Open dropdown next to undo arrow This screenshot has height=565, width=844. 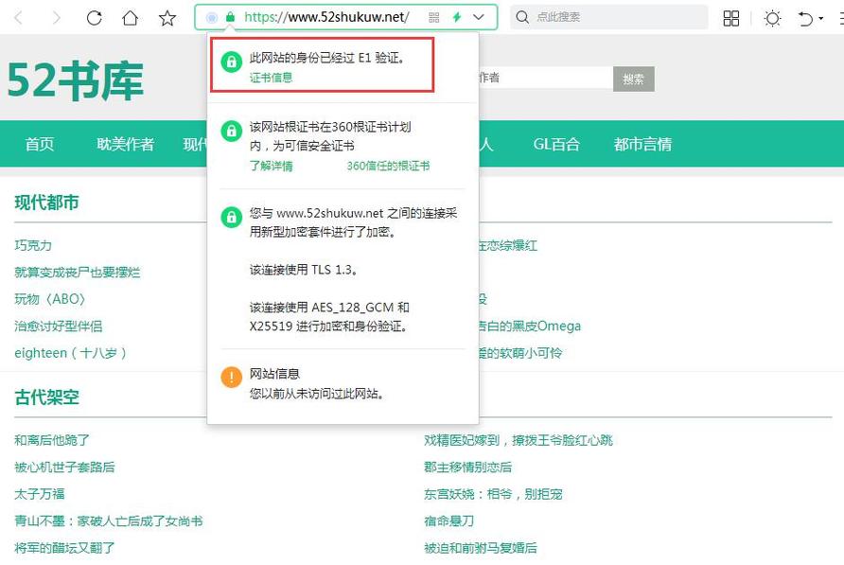click(821, 19)
